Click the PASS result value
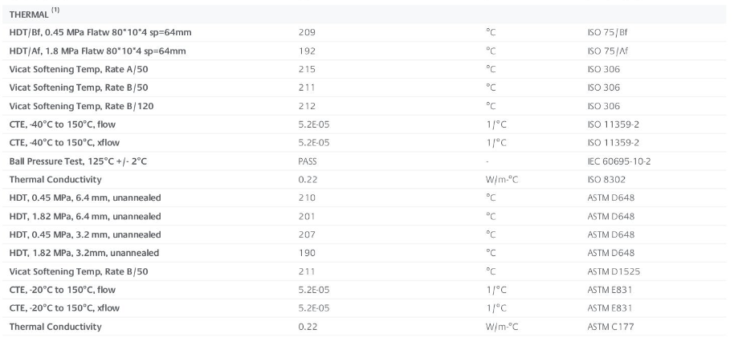This screenshot has width=734, height=338. point(308,161)
